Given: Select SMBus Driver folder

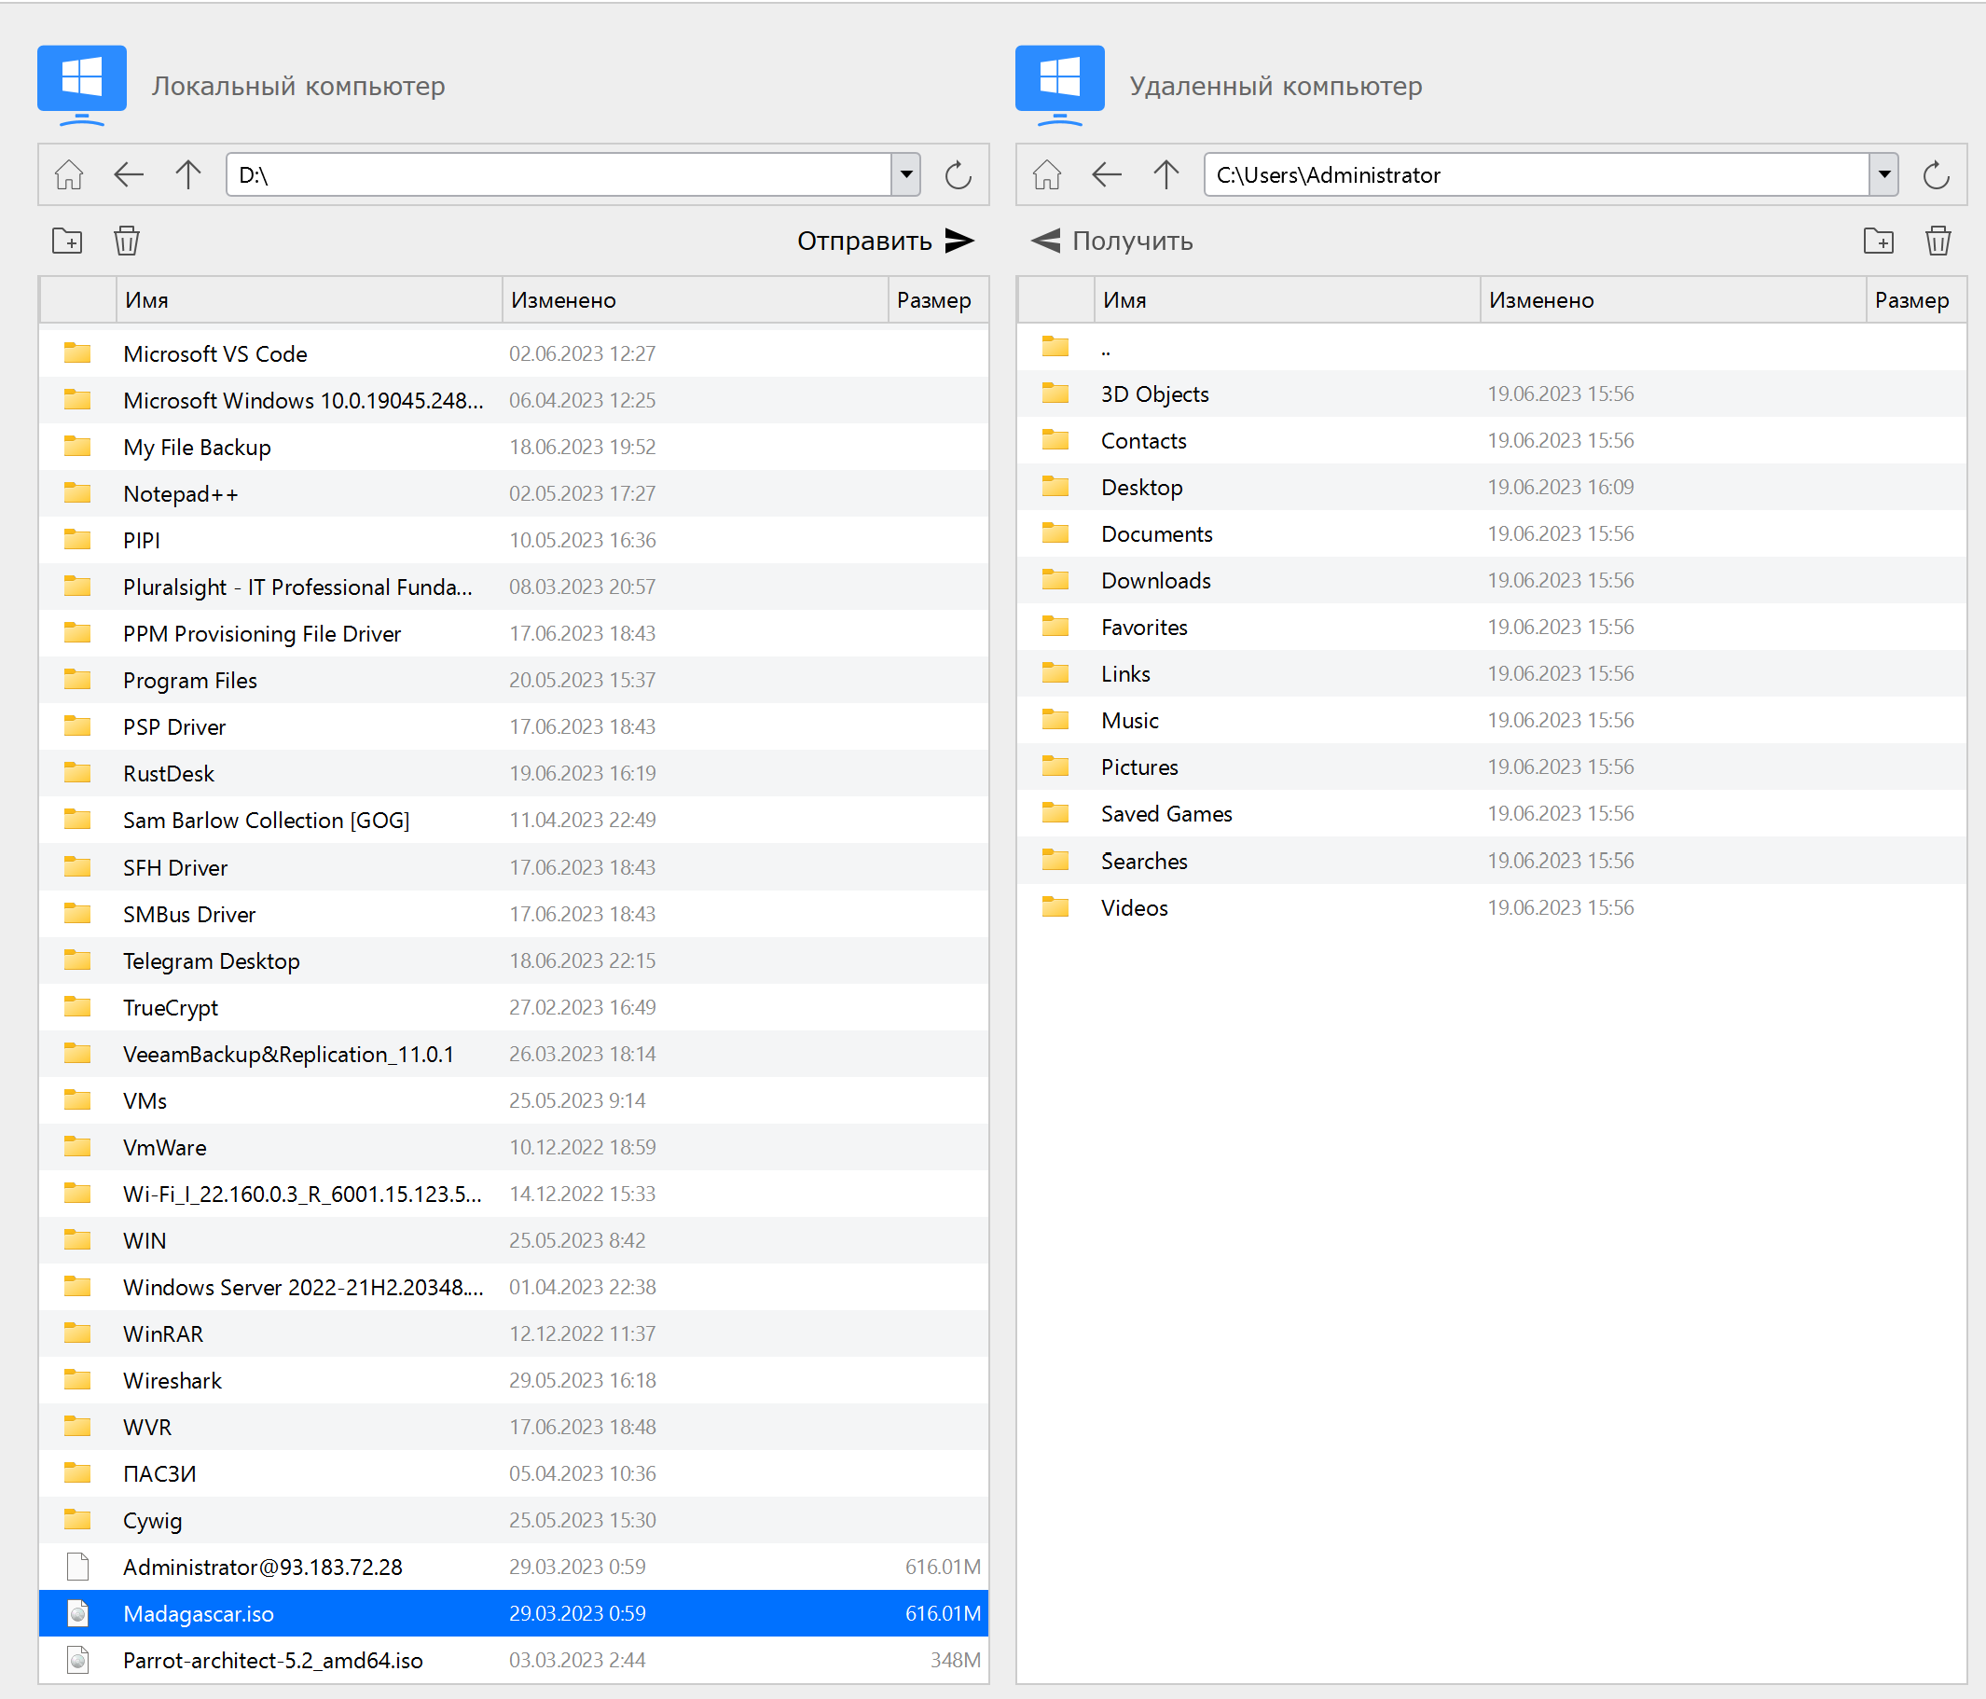Looking at the screenshot, I should 514,914.
